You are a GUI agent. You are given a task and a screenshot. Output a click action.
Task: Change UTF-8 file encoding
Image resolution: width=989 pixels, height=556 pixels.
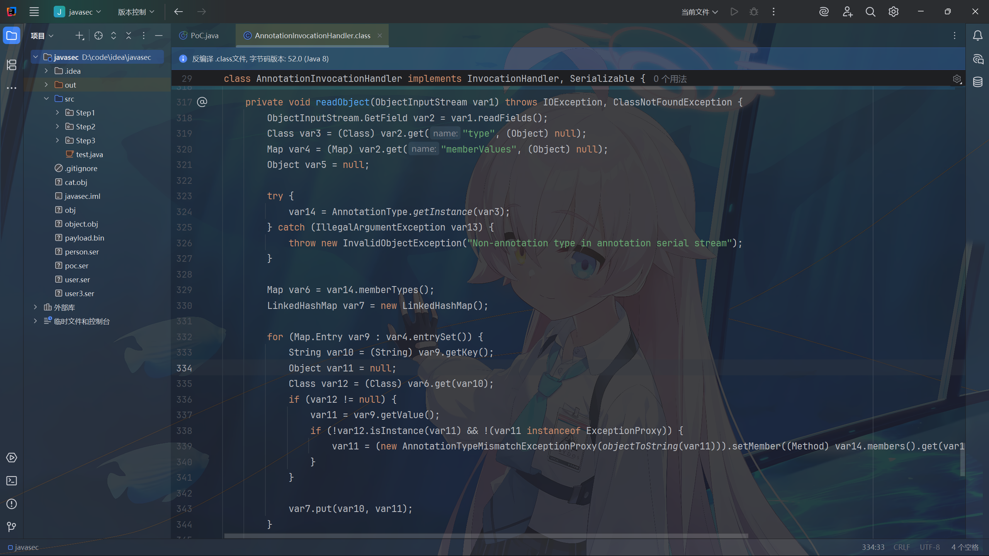(930, 548)
